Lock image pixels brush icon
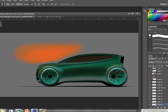Screen dimensions: 168x112 [156, 66]
